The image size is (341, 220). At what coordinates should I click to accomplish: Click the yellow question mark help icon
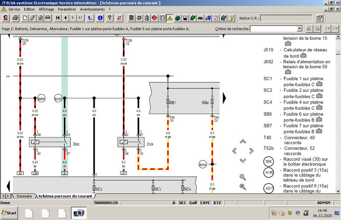coord(110,18)
